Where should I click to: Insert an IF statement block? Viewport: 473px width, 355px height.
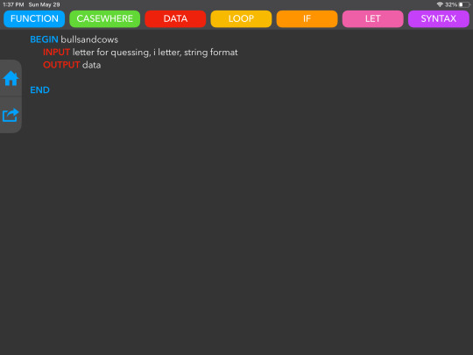coord(307,18)
